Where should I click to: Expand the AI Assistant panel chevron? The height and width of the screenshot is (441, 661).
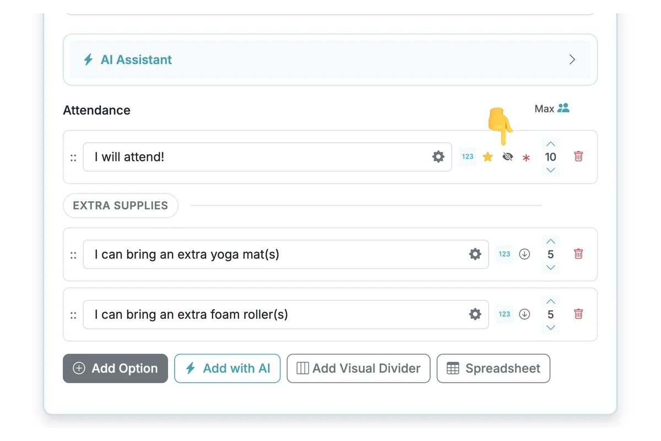click(x=572, y=60)
